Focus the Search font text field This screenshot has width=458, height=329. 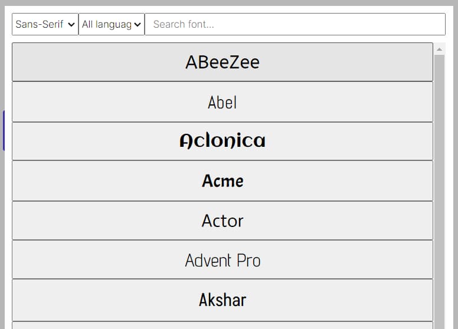295,24
